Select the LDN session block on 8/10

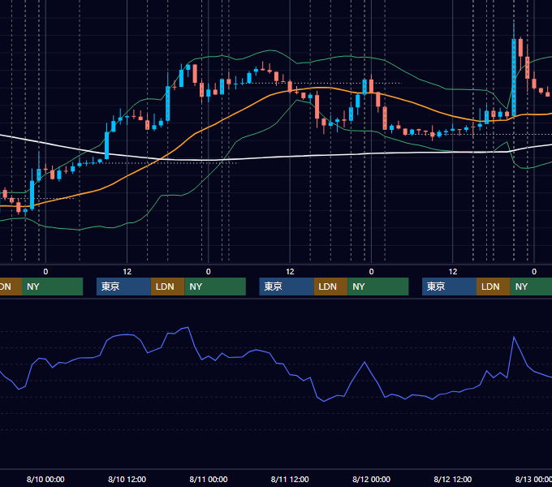pos(167,287)
